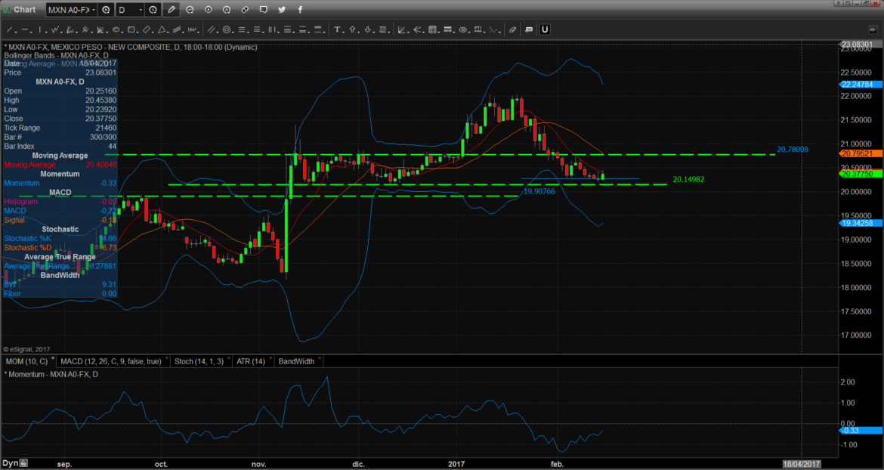
Task: Expand the D interval dropdown
Action: pyautogui.click(x=141, y=10)
